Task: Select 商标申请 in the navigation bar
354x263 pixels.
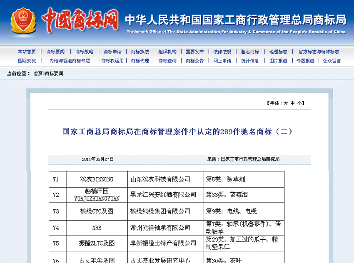Action: pos(113,52)
